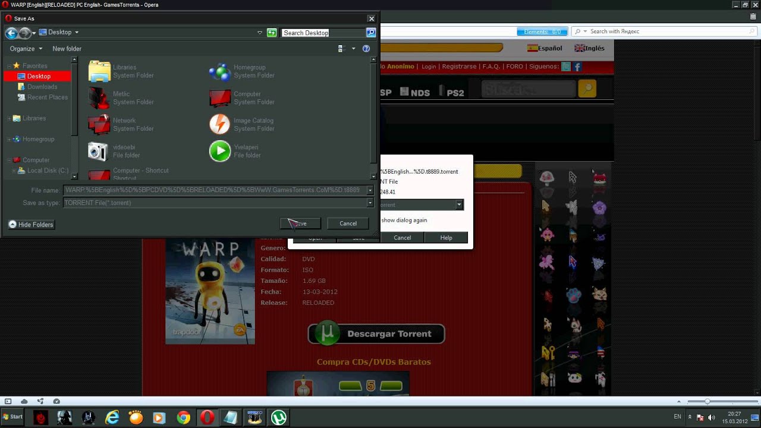Screen dimensions: 761x428
Task: Click the File name text field
Action: [215, 190]
